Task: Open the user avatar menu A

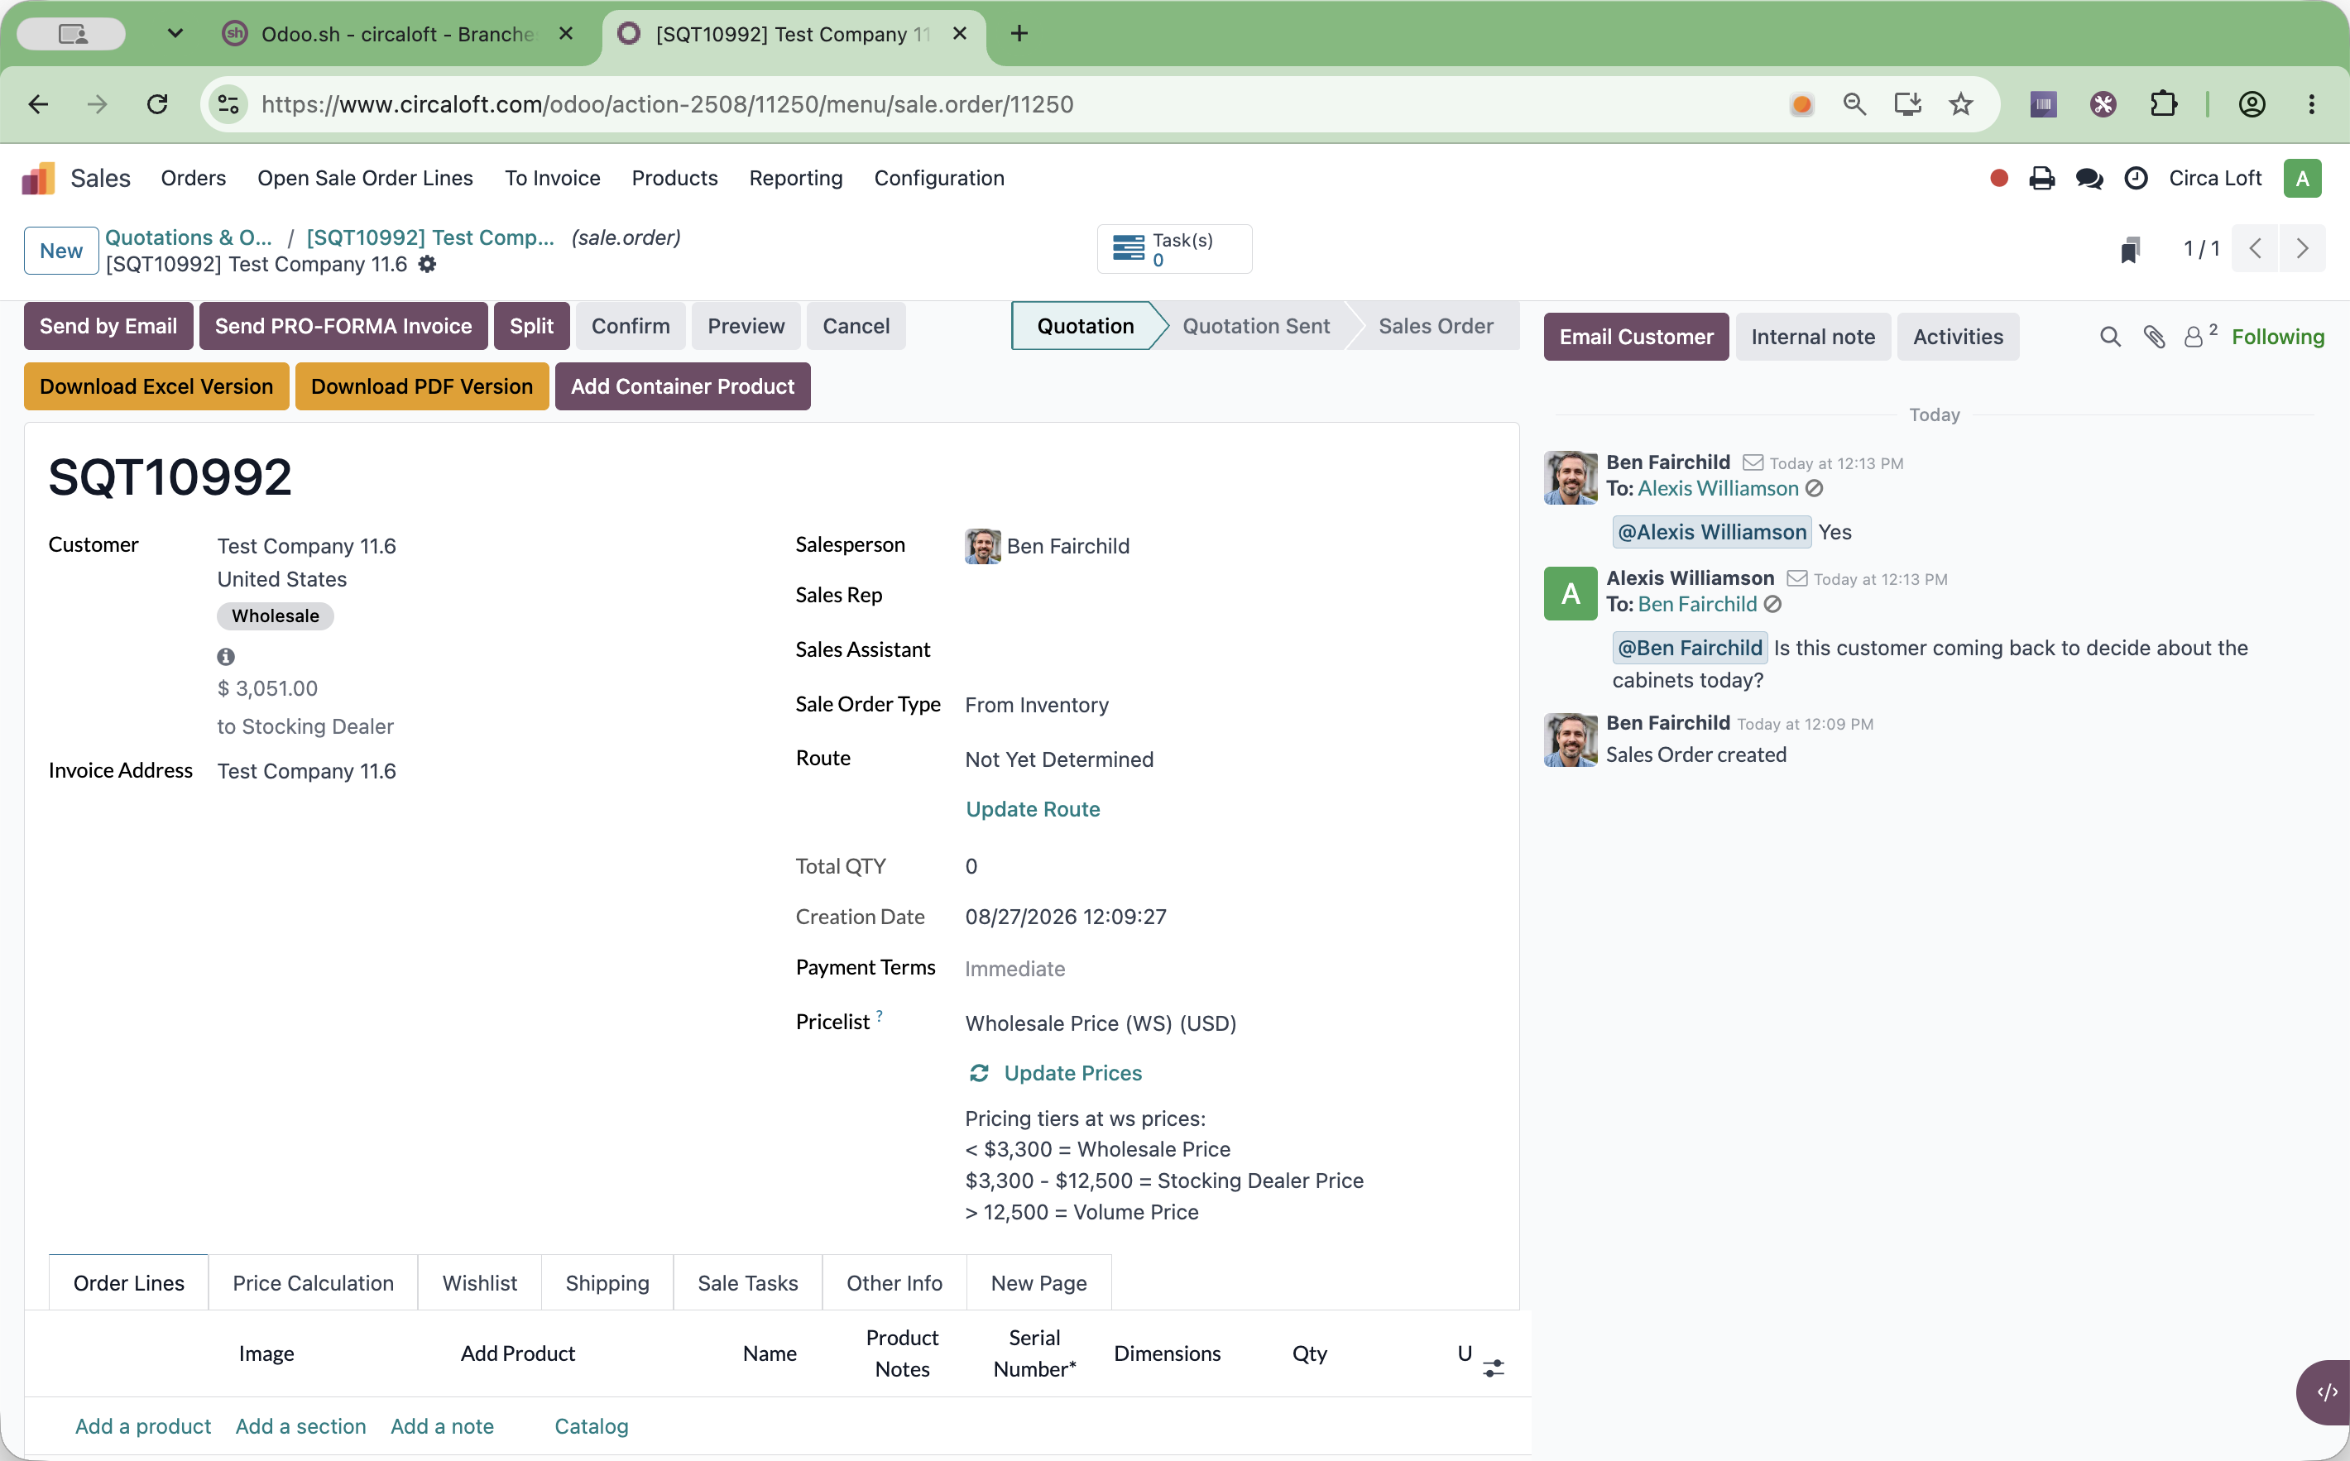Action: tap(2303, 178)
